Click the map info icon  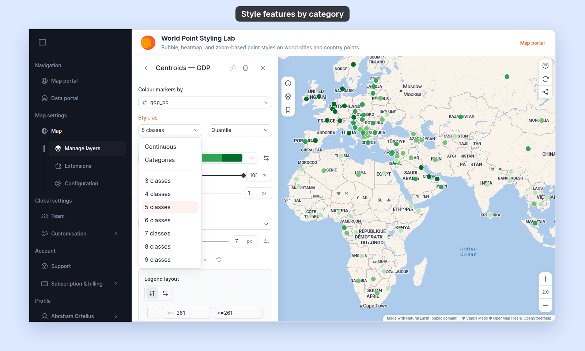(x=288, y=83)
